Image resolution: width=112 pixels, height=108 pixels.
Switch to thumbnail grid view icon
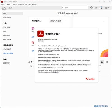point(106,62)
